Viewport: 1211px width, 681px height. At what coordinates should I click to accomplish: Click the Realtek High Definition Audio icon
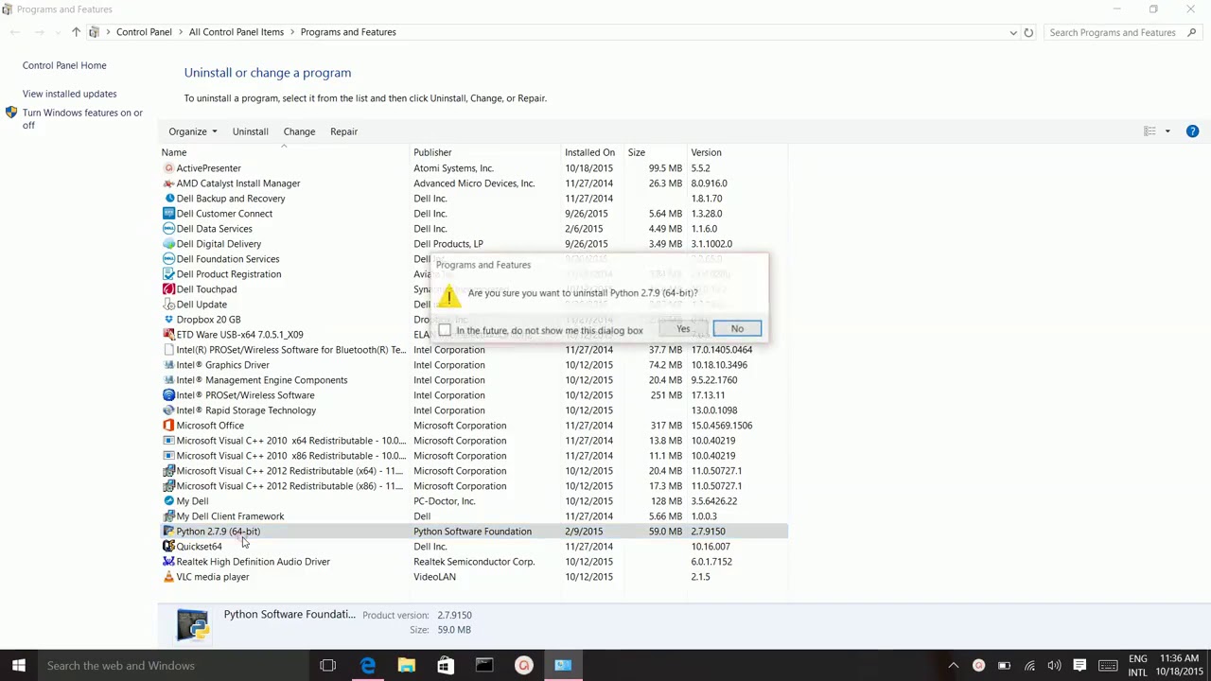coord(168,562)
